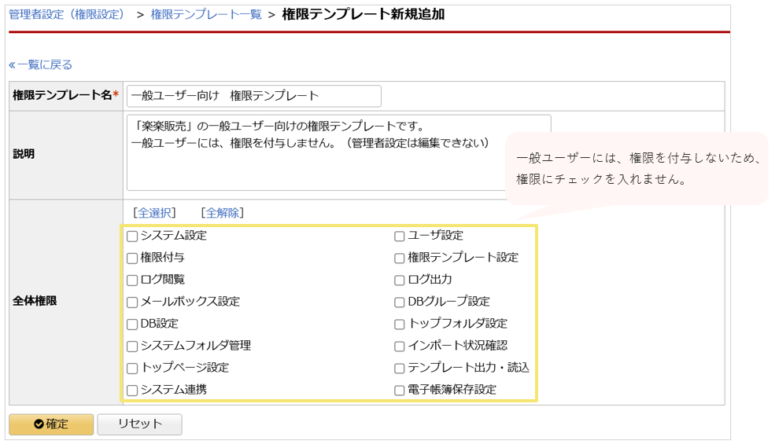The height and width of the screenshot is (444, 775).
Task: Check the メールボックス設定 checkbox
Action: pyautogui.click(x=132, y=302)
